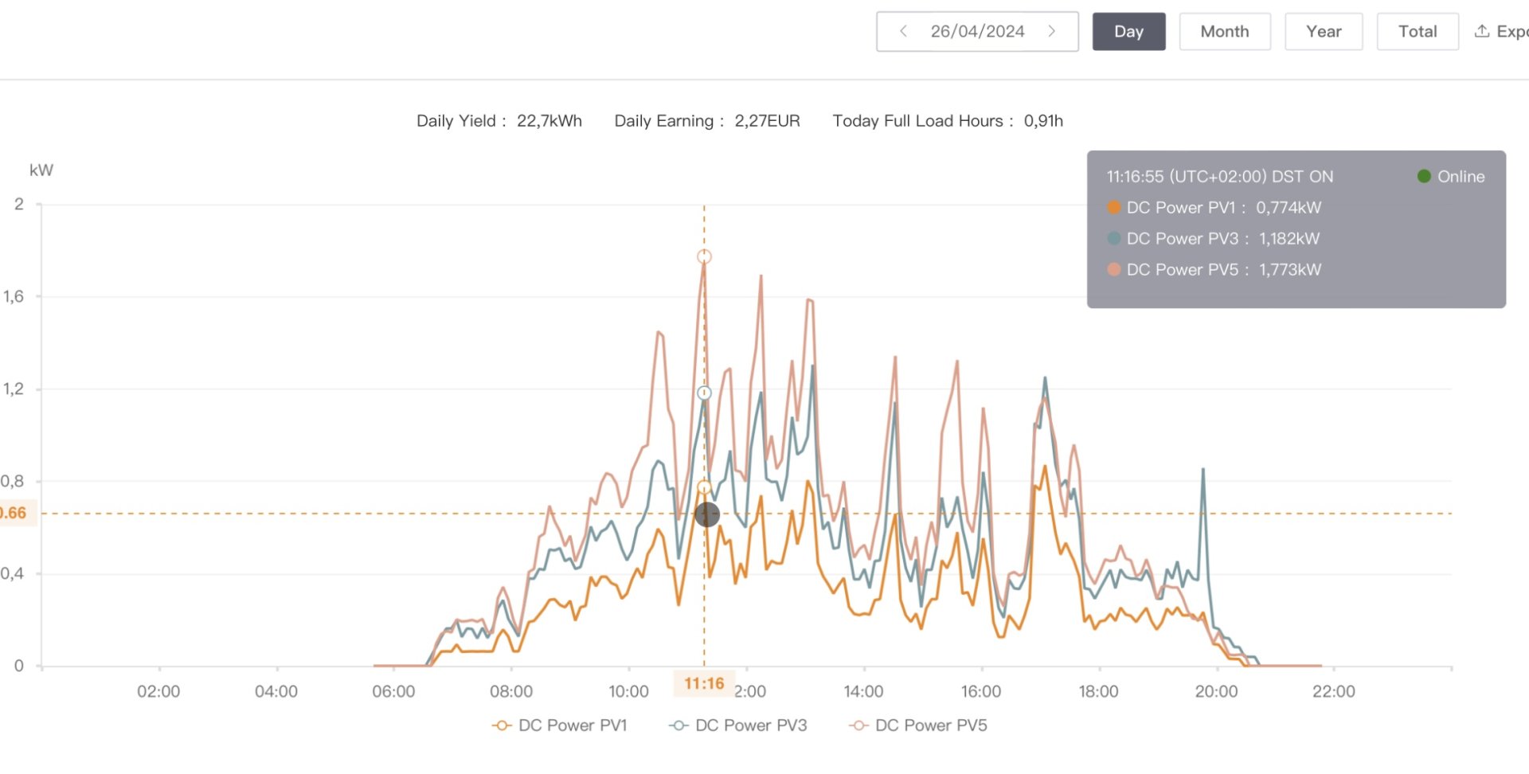Select the active Day view button
The height and width of the screenshot is (774, 1529).
pos(1128,31)
